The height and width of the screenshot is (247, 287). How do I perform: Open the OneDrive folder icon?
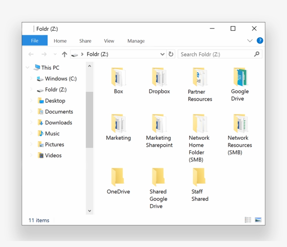pyautogui.click(x=118, y=177)
